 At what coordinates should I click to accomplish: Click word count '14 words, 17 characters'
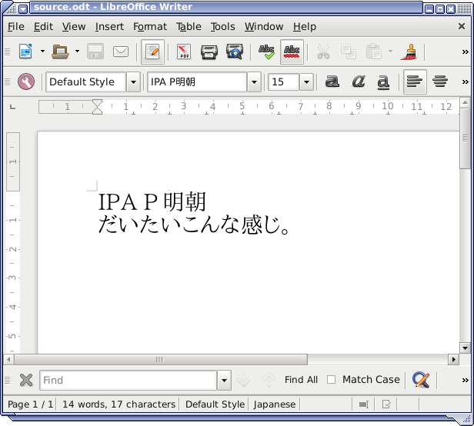pos(118,404)
